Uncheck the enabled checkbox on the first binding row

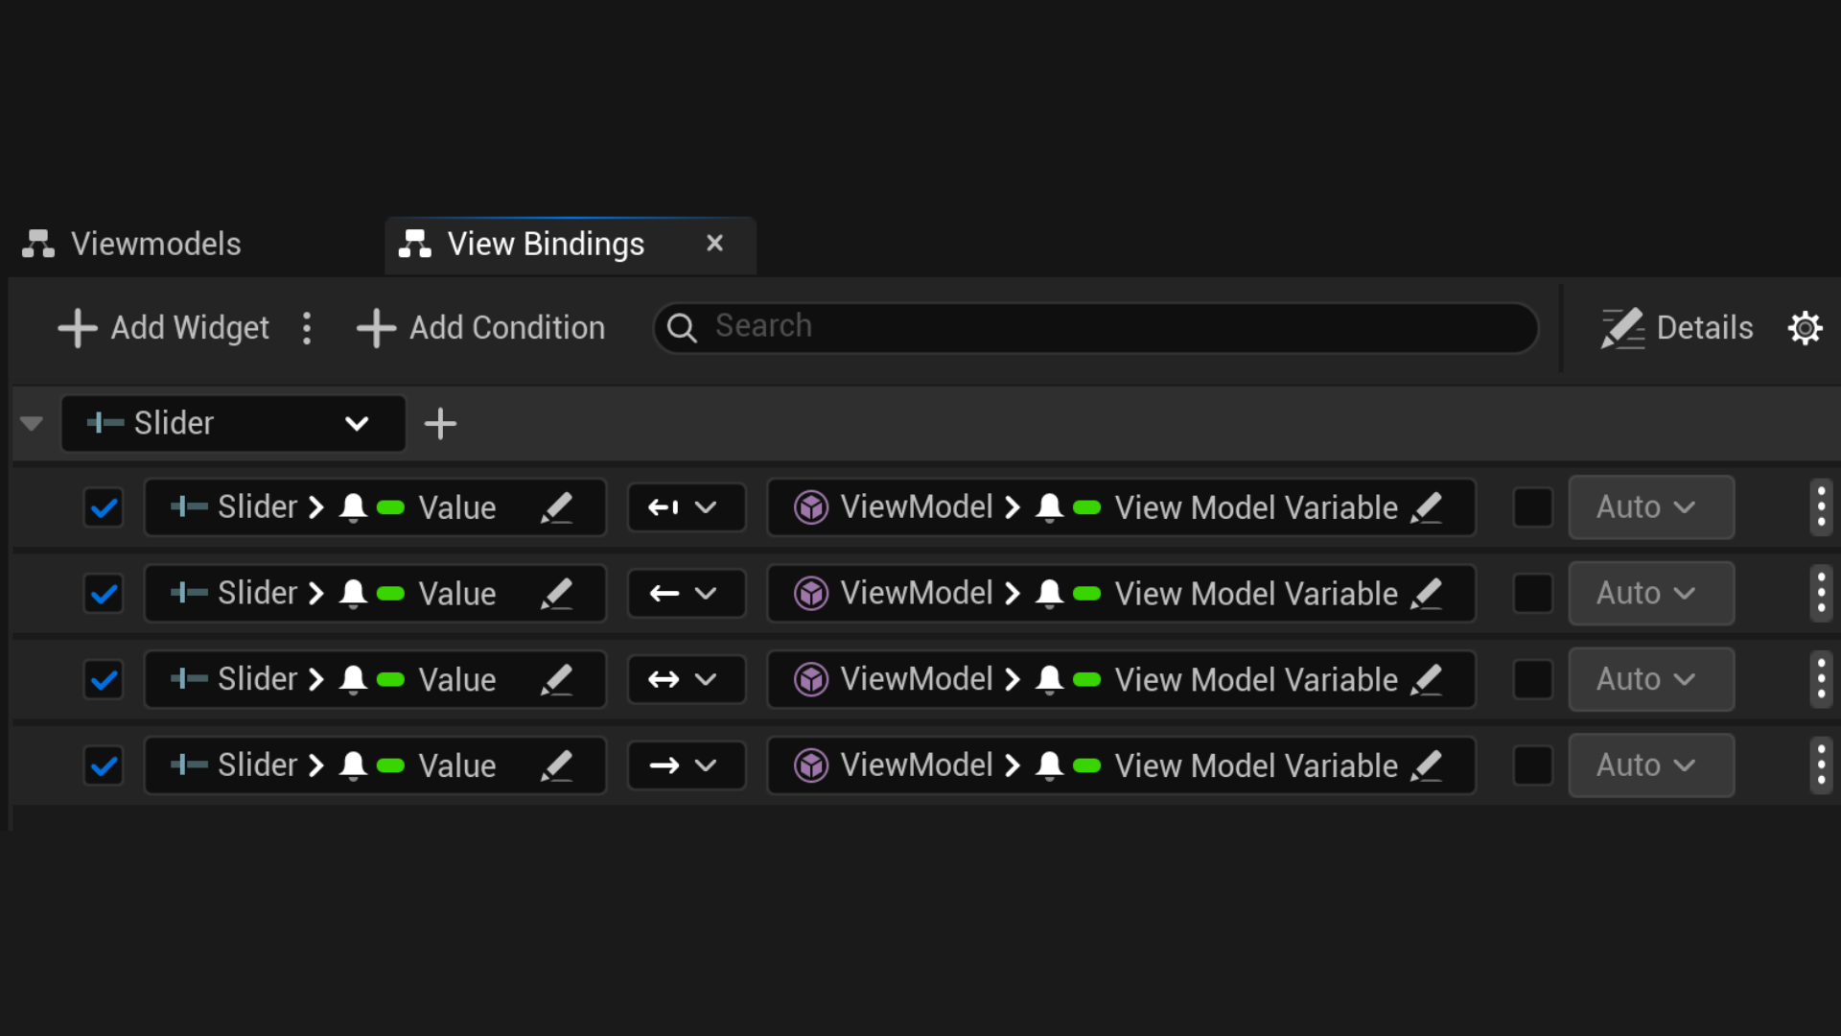[x=104, y=507]
